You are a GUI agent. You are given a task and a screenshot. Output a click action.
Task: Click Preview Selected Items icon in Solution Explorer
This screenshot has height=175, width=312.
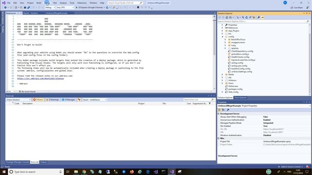tap(262, 17)
